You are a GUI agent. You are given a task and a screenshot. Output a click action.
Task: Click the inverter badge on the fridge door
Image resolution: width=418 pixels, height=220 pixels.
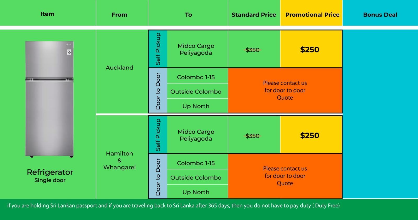pos(69,52)
